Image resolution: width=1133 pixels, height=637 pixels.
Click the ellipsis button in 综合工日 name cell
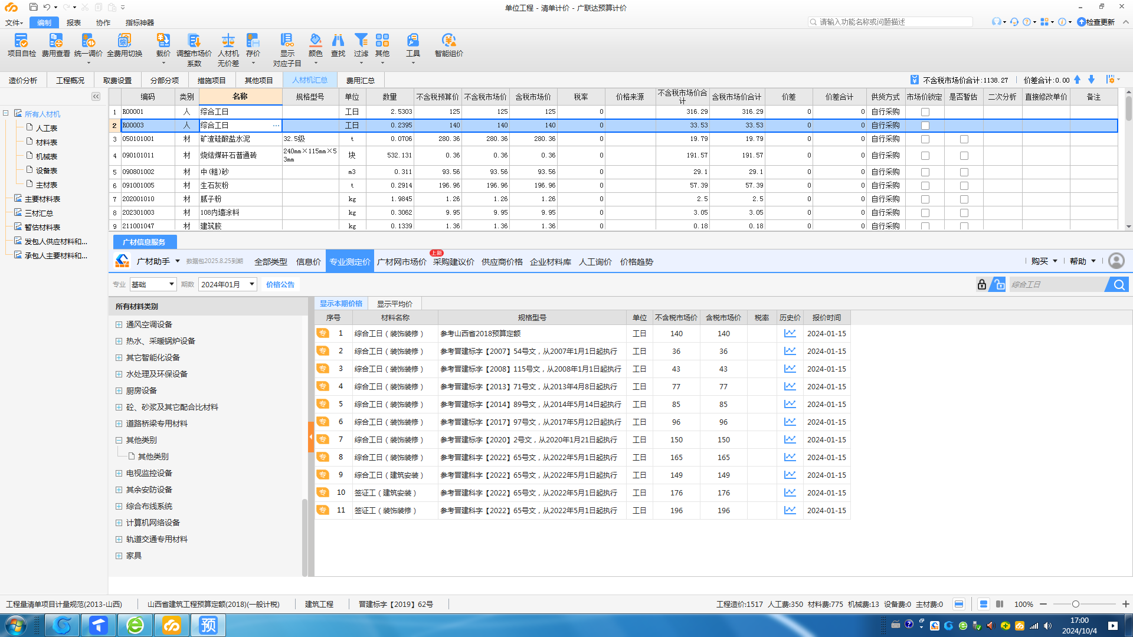click(276, 126)
